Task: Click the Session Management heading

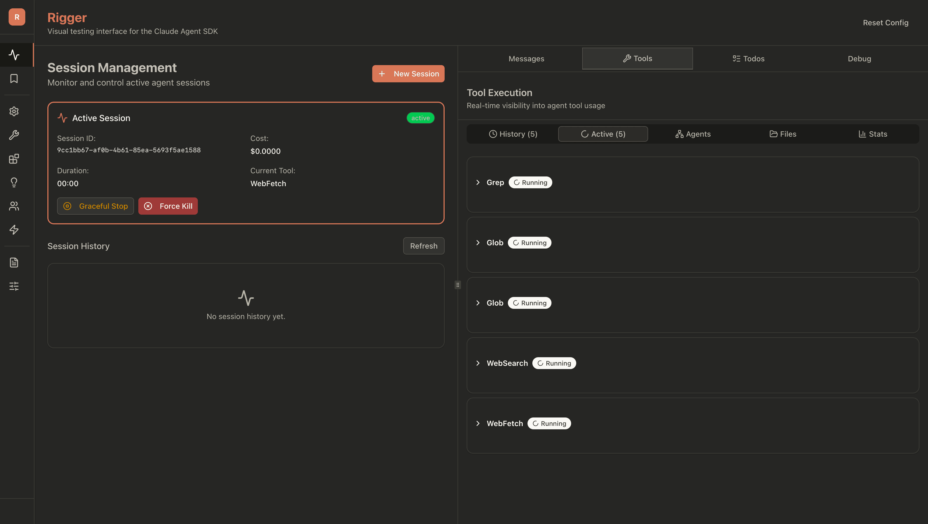Action: tap(112, 68)
